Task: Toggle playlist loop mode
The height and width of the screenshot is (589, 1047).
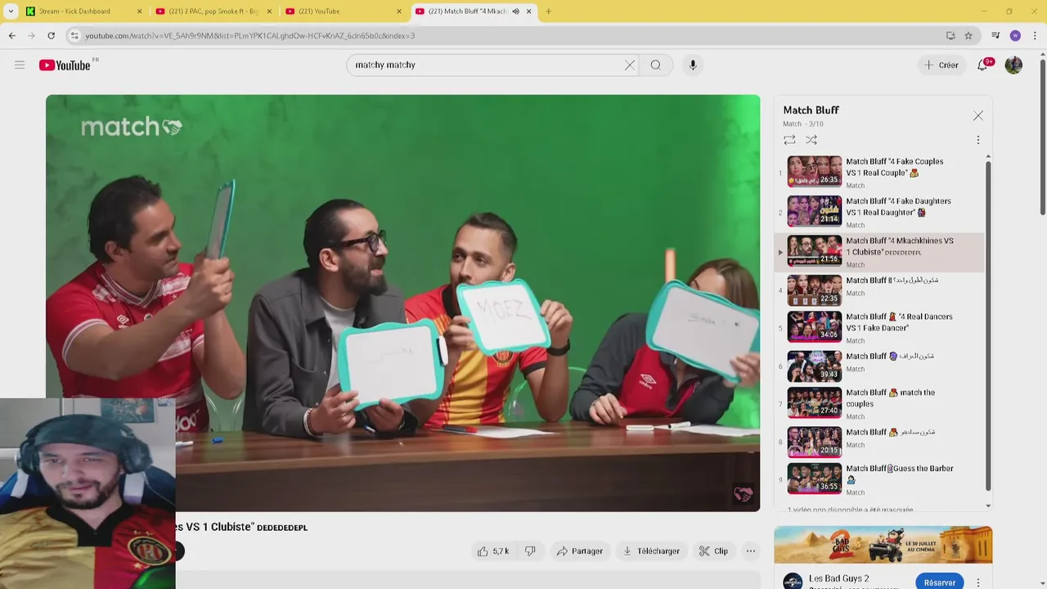Action: (789, 140)
